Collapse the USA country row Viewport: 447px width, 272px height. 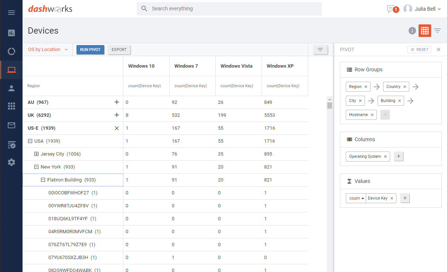pos(30,141)
